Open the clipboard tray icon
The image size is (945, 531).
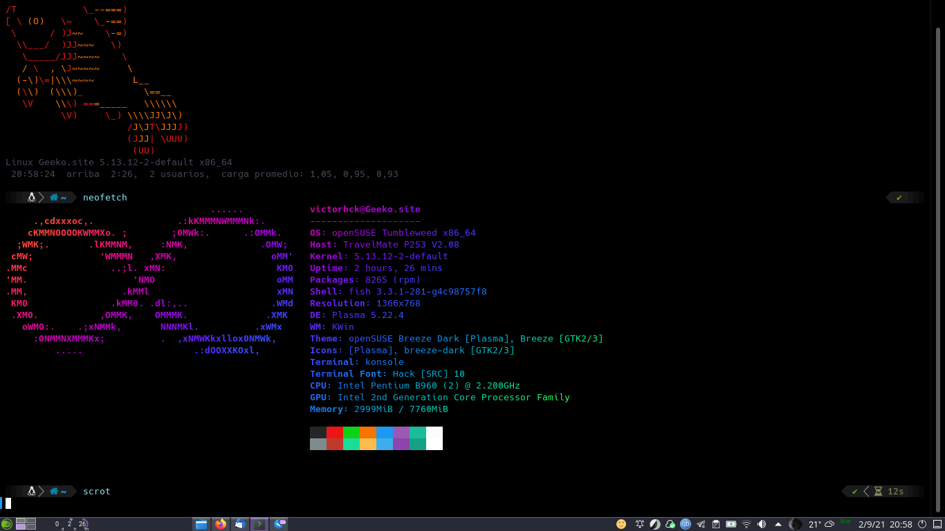pyautogui.click(x=716, y=524)
